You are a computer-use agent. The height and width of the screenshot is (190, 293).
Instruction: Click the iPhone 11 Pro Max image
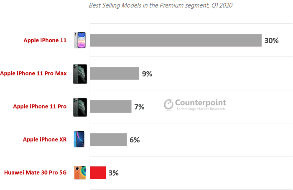80,74
